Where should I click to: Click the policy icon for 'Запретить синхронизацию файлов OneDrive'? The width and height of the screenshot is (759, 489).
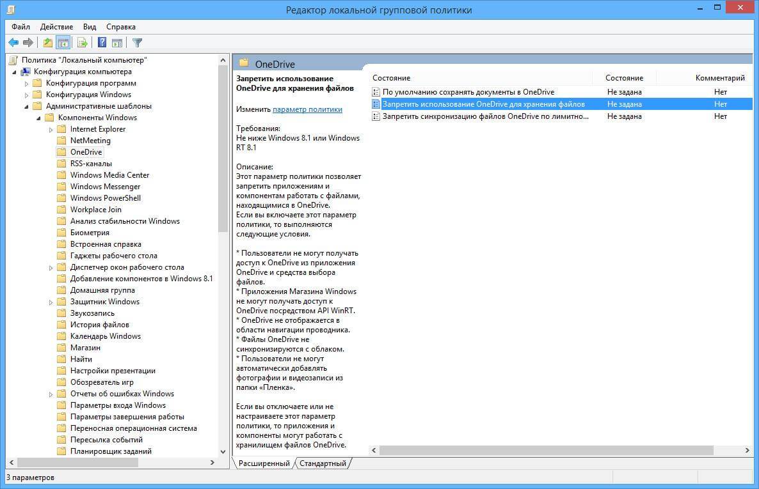376,116
